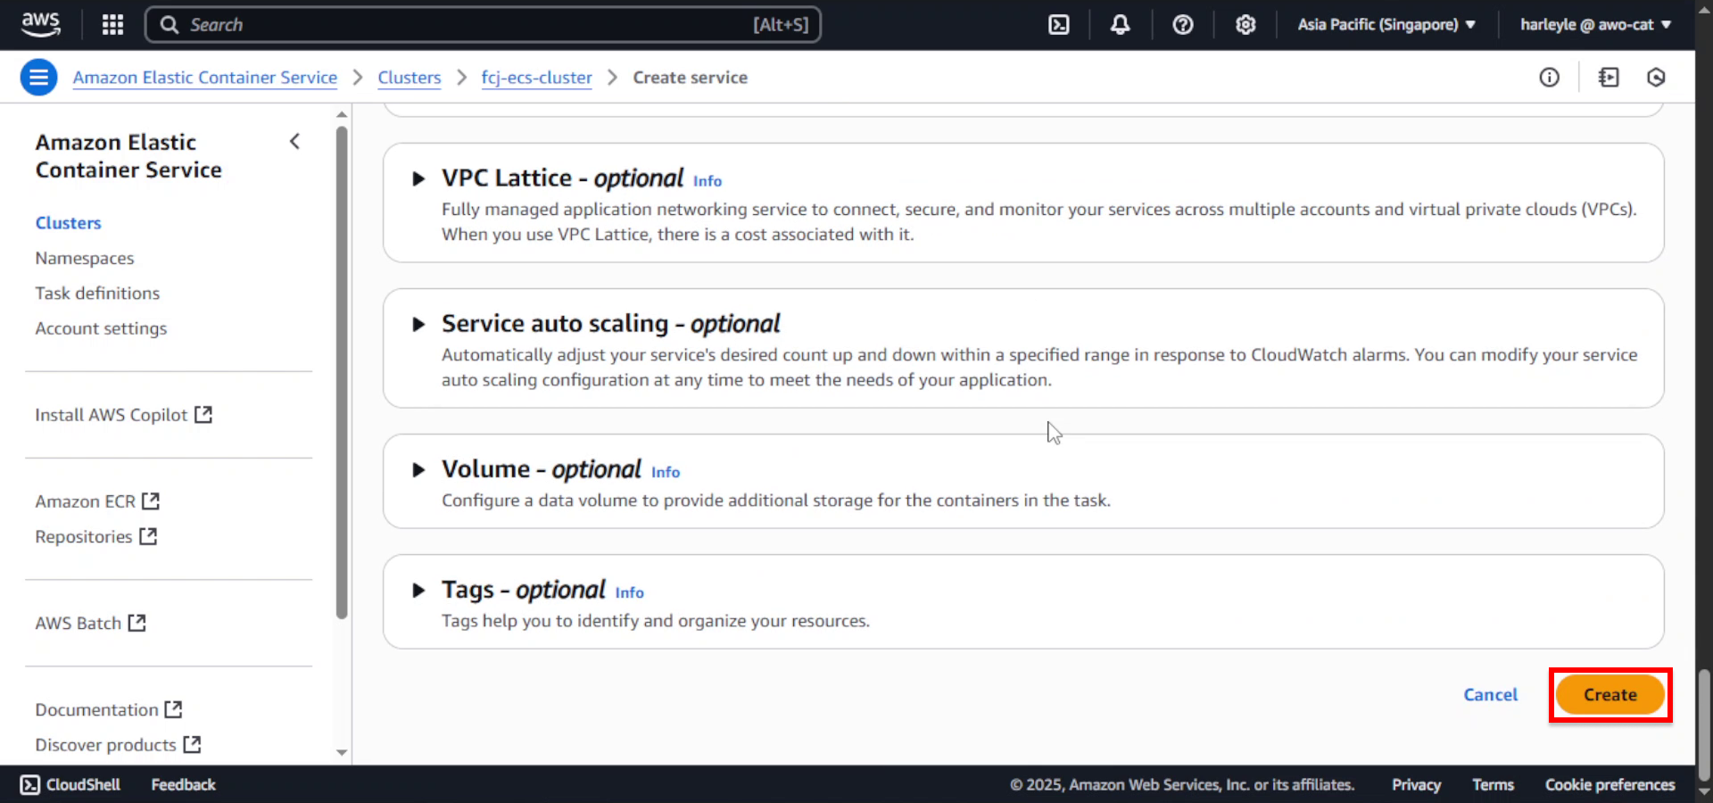Open the tutorials panel icon
This screenshot has height=803, width=1713.
tap(1609, 78)
